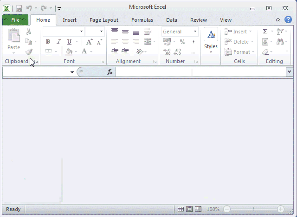Click the Format Painter brush icon
The width and height of the screenshot is (297, 217).
coord(29,52)
